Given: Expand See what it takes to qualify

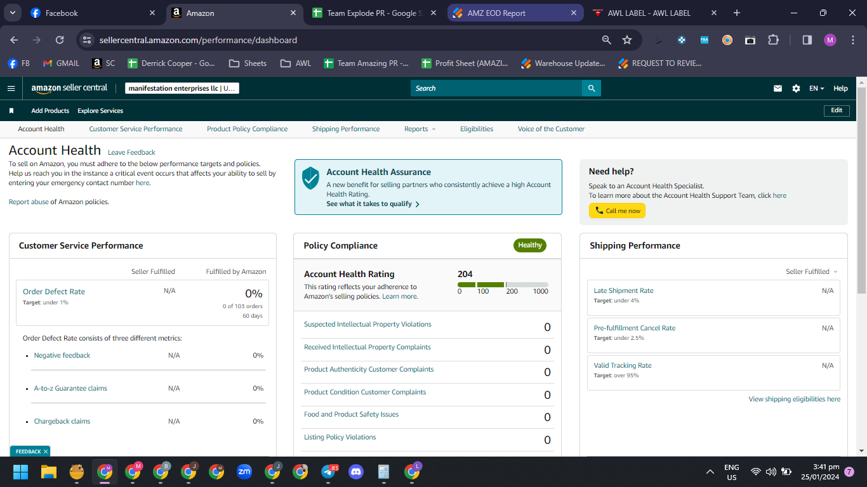Looking at the screenshot, I should [x=373, y=204].
